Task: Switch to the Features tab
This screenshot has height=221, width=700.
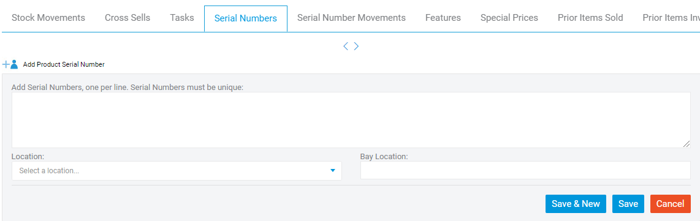Action: [x=443, y=18]
